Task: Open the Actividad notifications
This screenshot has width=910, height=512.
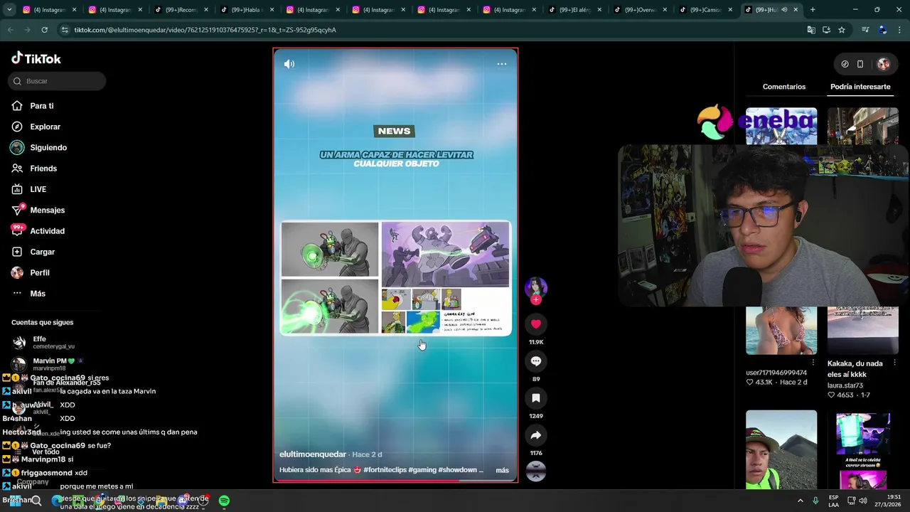Action: coord(47,231)
